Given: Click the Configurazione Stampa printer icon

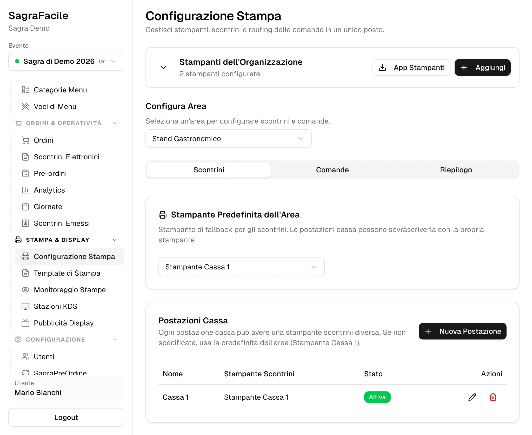Looking at the screenshot, I should click(x=25, y=256).
